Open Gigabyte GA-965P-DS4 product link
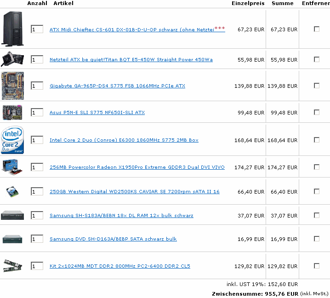Image resolution: width=330 pixels, height=298 pixels. coord(118,86)
